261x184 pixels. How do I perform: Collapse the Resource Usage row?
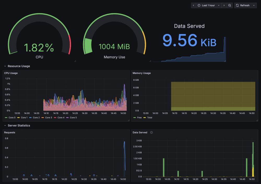pyautogui.click(x=17, y=66)
